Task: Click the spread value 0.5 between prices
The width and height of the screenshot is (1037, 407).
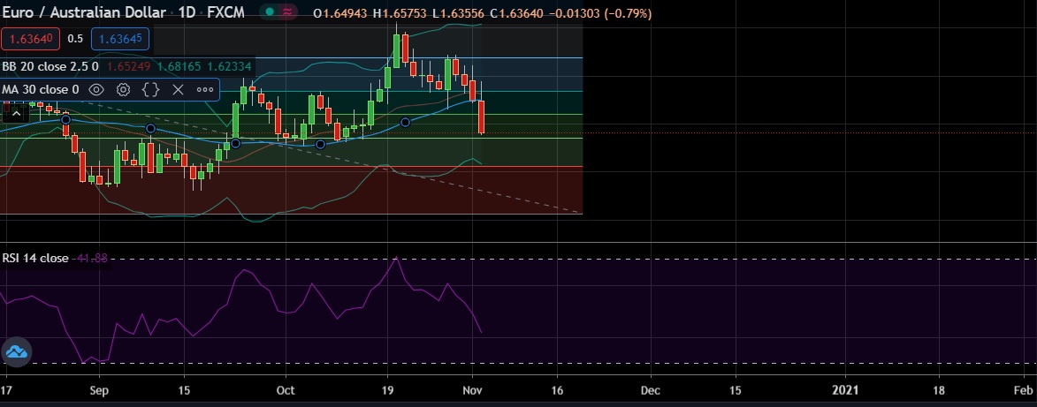Action: coord(75,39)
